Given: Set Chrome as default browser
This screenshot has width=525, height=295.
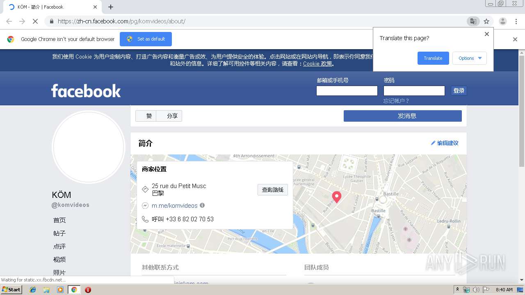Looking at the screenshot, I should [146, 39].
